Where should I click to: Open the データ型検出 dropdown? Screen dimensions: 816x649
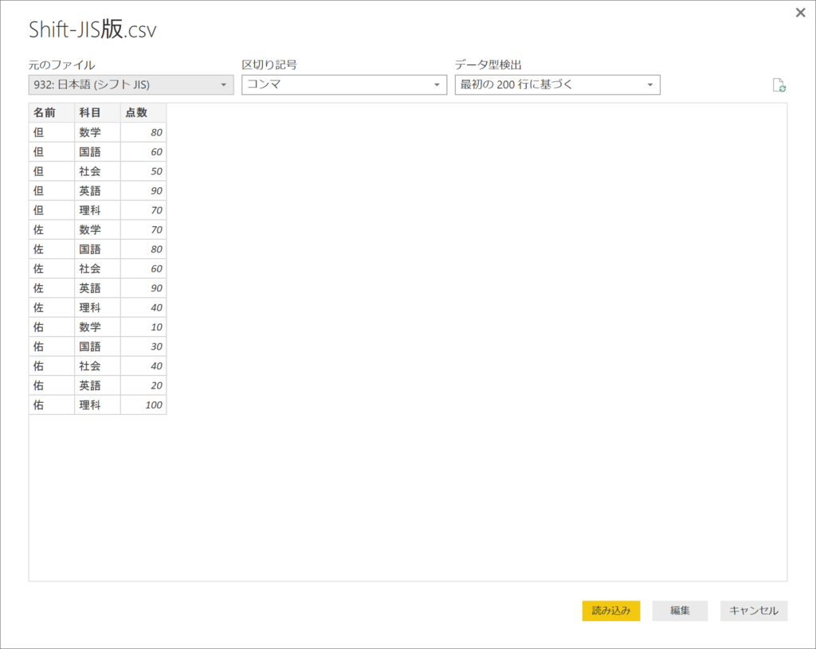point(557,84)
